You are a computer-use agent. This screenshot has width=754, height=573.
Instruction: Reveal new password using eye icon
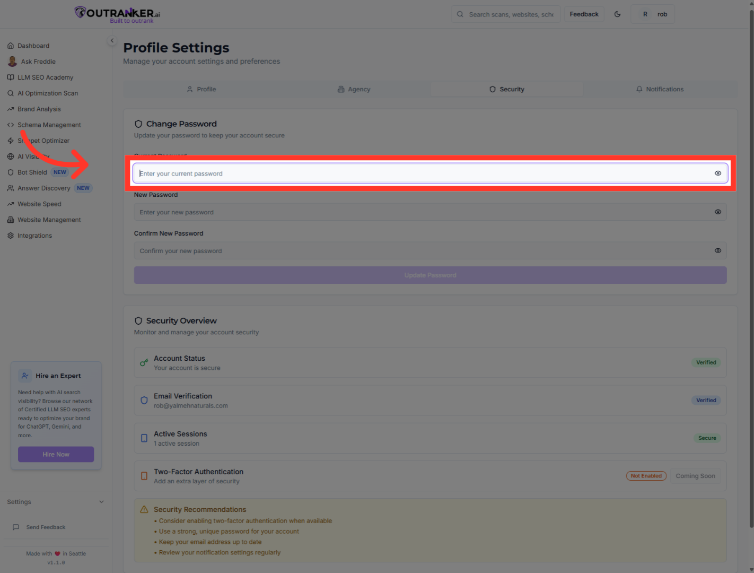click(x=718, y=212)
